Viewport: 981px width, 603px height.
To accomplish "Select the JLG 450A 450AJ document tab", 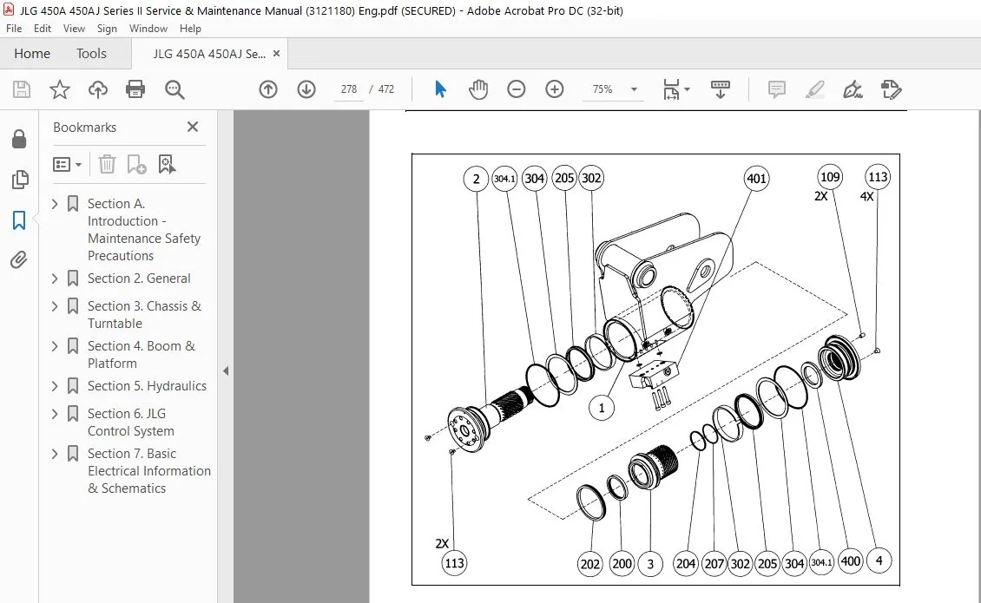I will coord(209,54).
